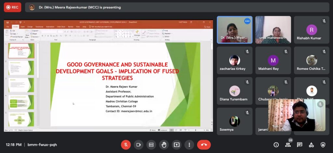333x153 pixels.
Task: Open the Layout dropdown in the Slides group
Action: tap(34, 31)
